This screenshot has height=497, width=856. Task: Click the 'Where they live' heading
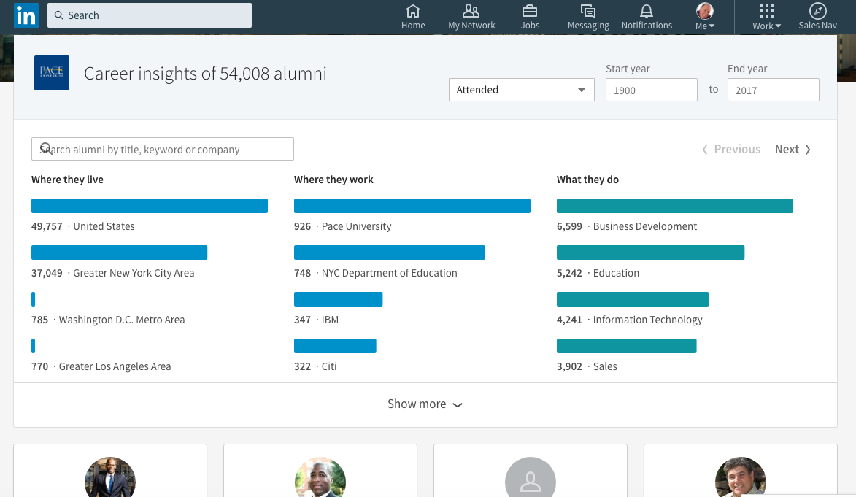click(67, 180)
